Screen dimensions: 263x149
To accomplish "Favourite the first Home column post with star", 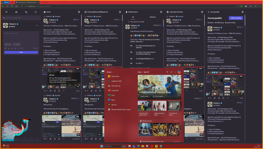I will 55,91.
